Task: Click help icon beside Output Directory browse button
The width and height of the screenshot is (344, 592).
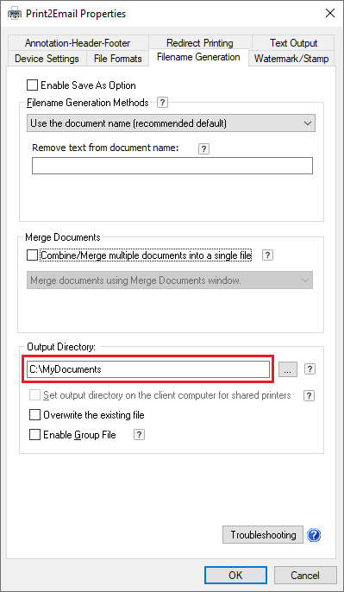Action: click(x=310, y=369)
